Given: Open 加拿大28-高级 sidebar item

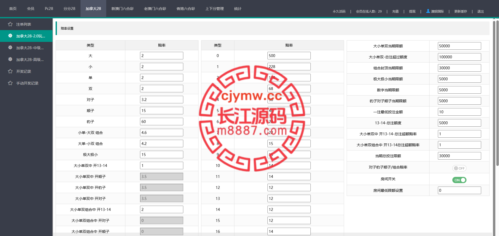Looking at the screenshot, I should coord(26,59).
